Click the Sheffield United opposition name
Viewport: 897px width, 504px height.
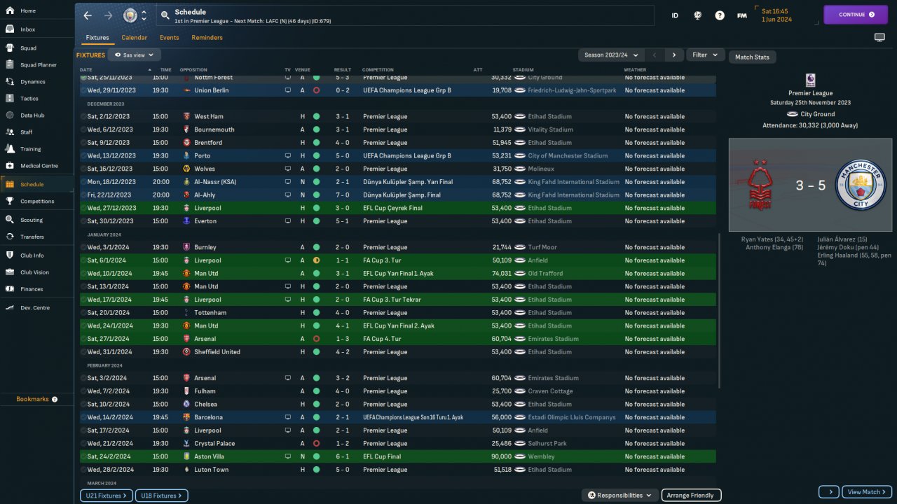[217, 352]
